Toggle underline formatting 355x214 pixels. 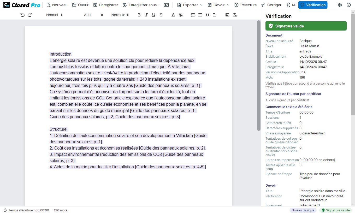pos(153,15)
